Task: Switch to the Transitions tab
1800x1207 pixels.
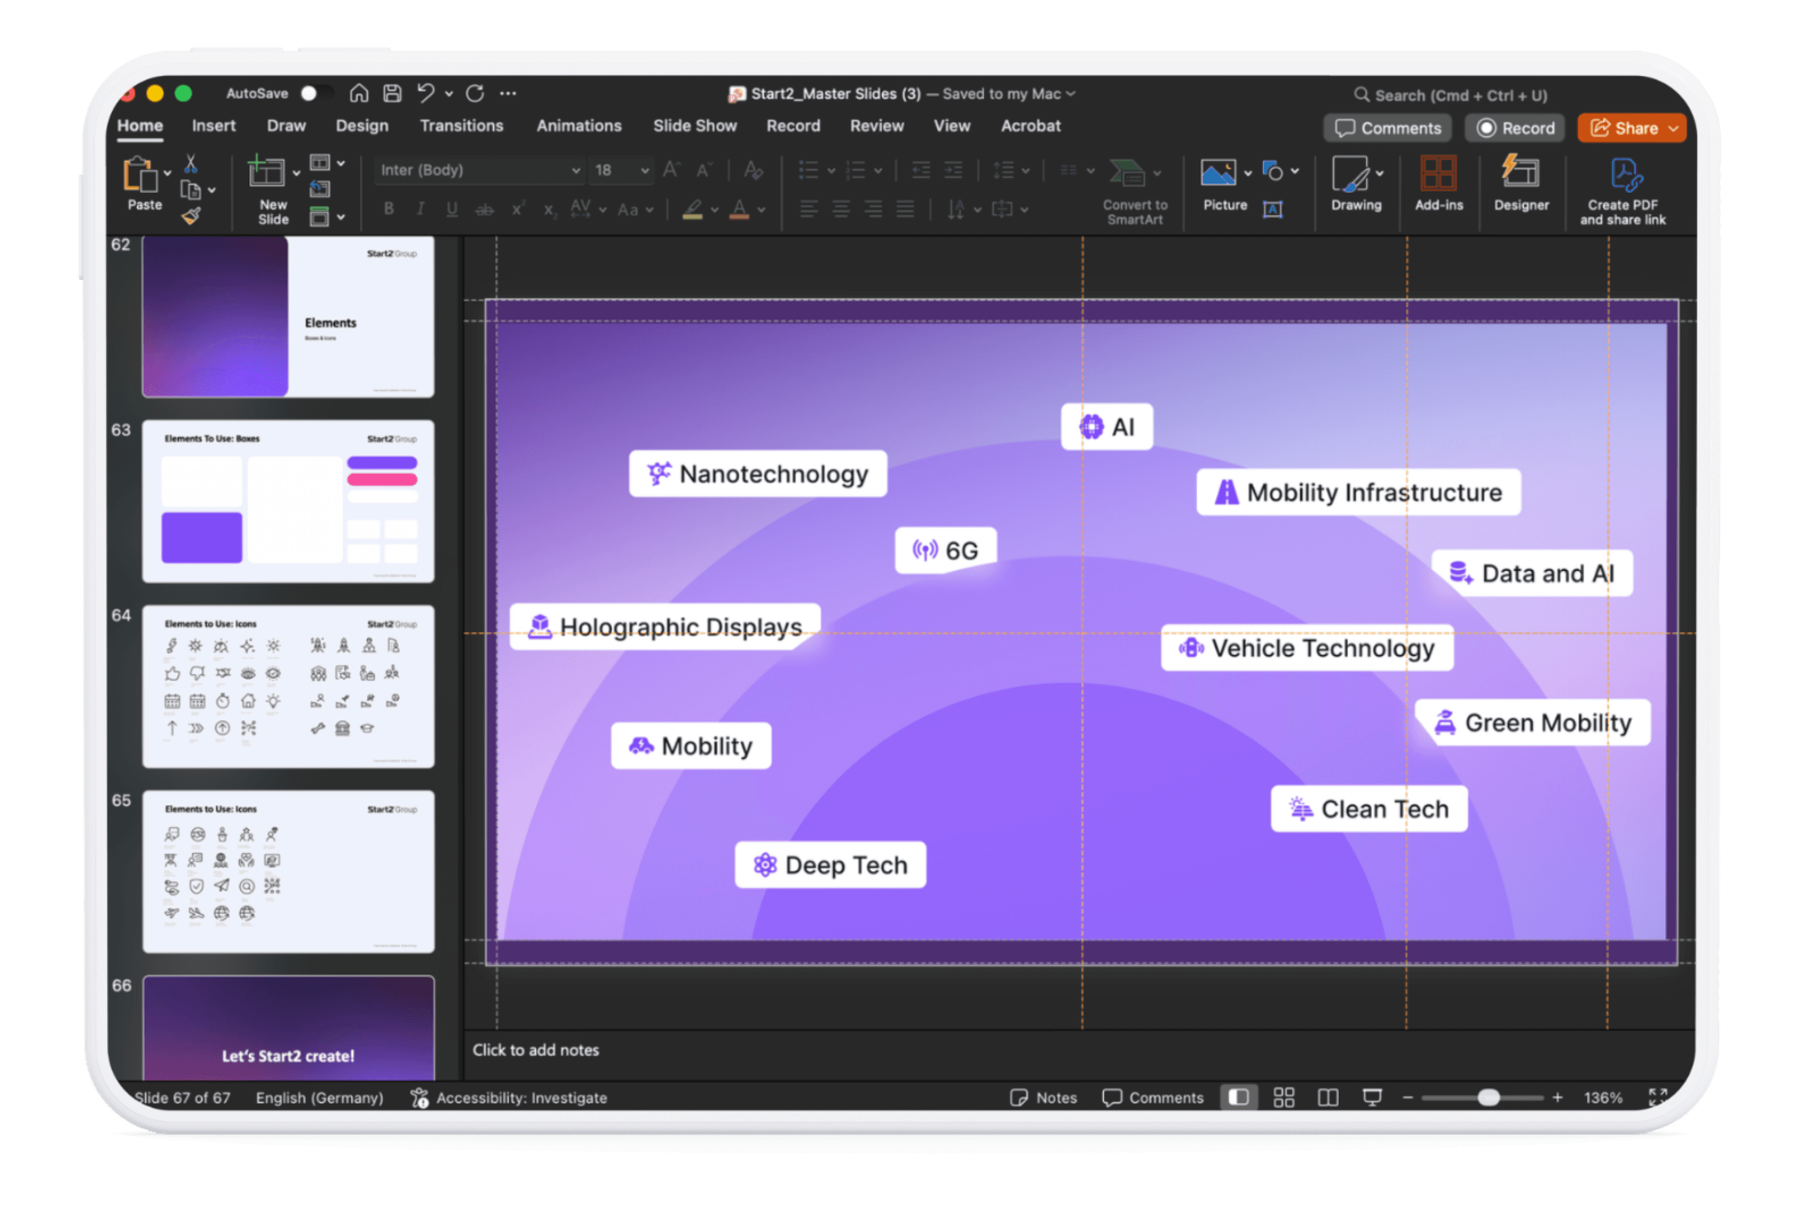Action: coord(461,126)
